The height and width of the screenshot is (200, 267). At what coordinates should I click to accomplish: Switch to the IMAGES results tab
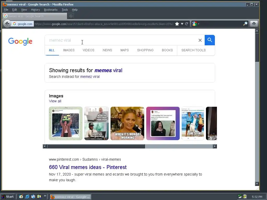pyautogui.click(x=69, y=50)
